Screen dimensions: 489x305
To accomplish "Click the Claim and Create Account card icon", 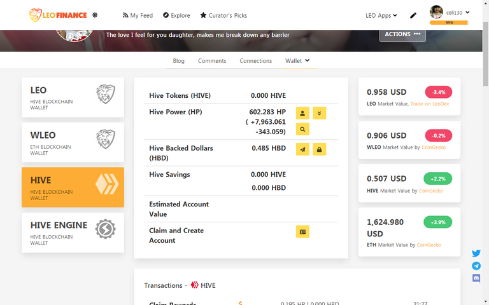I will click(x=302, y=231).
